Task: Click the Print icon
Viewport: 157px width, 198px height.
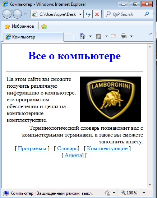Action: [x=124, y=36]
